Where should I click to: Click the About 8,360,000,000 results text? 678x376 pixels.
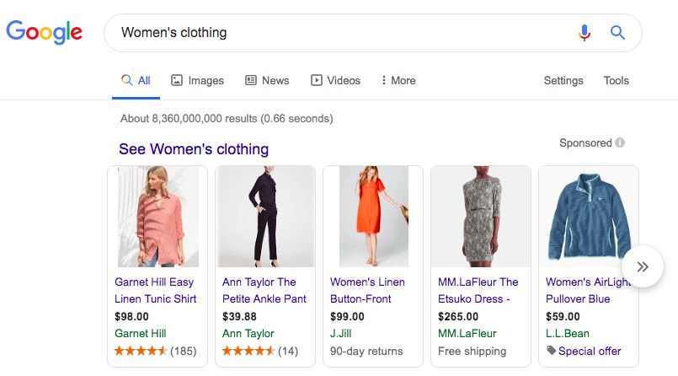[x=227, y=119]
